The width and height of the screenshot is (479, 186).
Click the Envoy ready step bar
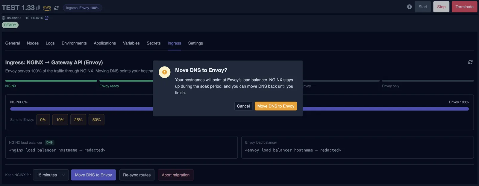point(126,81)
